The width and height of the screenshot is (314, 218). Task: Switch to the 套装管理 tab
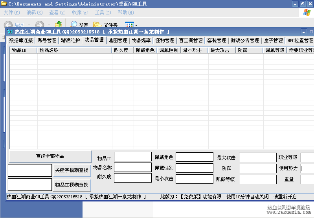click(217, 40)
